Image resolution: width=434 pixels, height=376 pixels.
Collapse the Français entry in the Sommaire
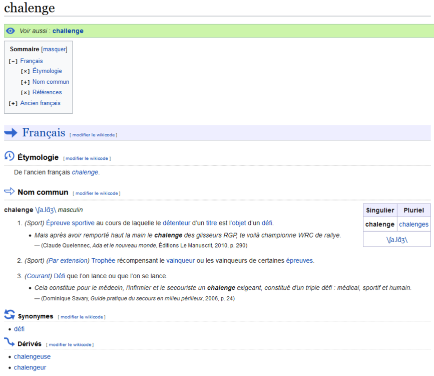point(13,60)
